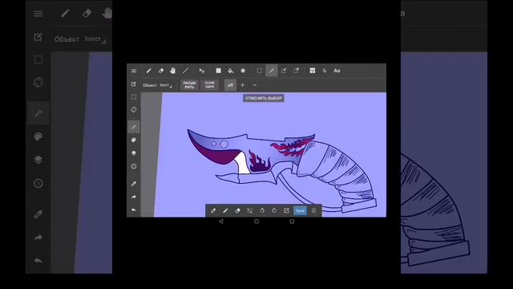Open the edit icon beside Объект label
Viewport: 513px width, 289px height.
(x=134, y=84)
